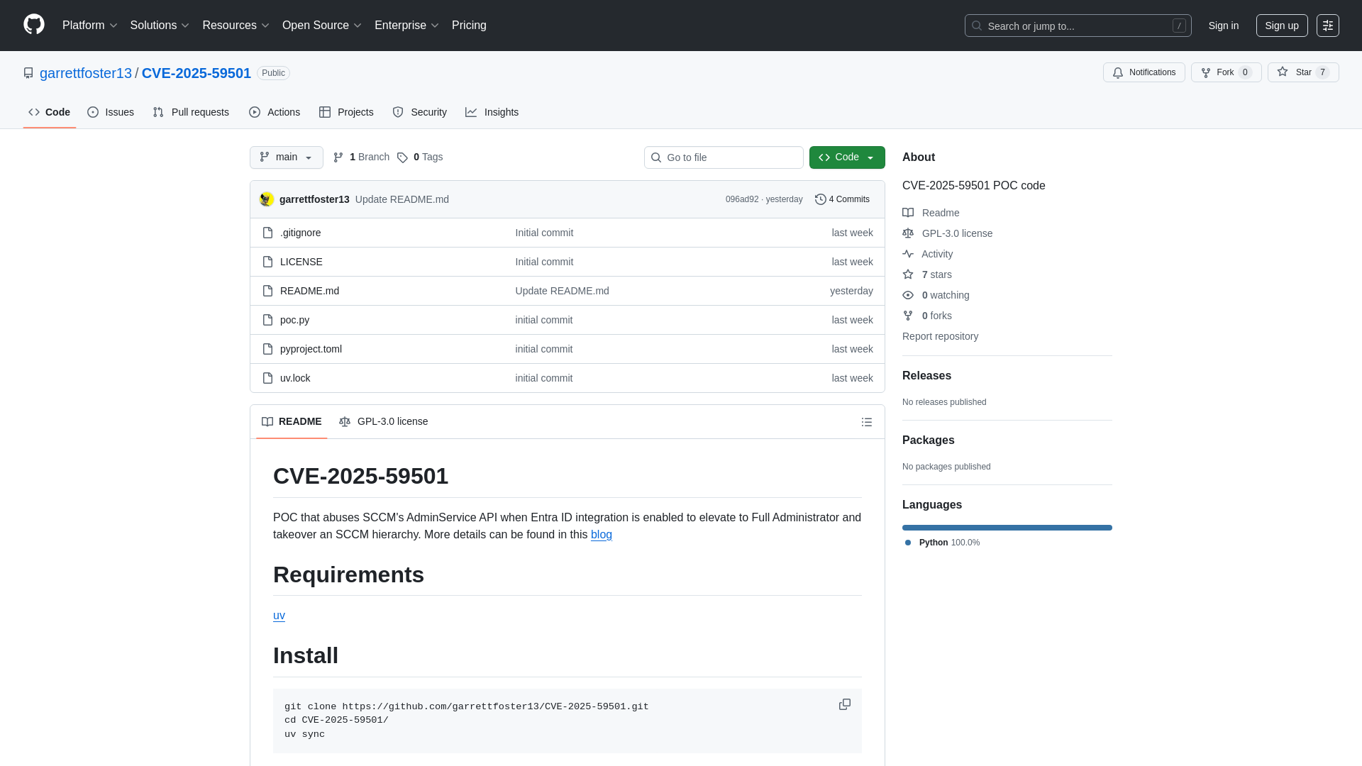Star the CVE-2025-59501 repository
The width and height of the screenshot is (1362, 766).
click(x=1304, y=72)
